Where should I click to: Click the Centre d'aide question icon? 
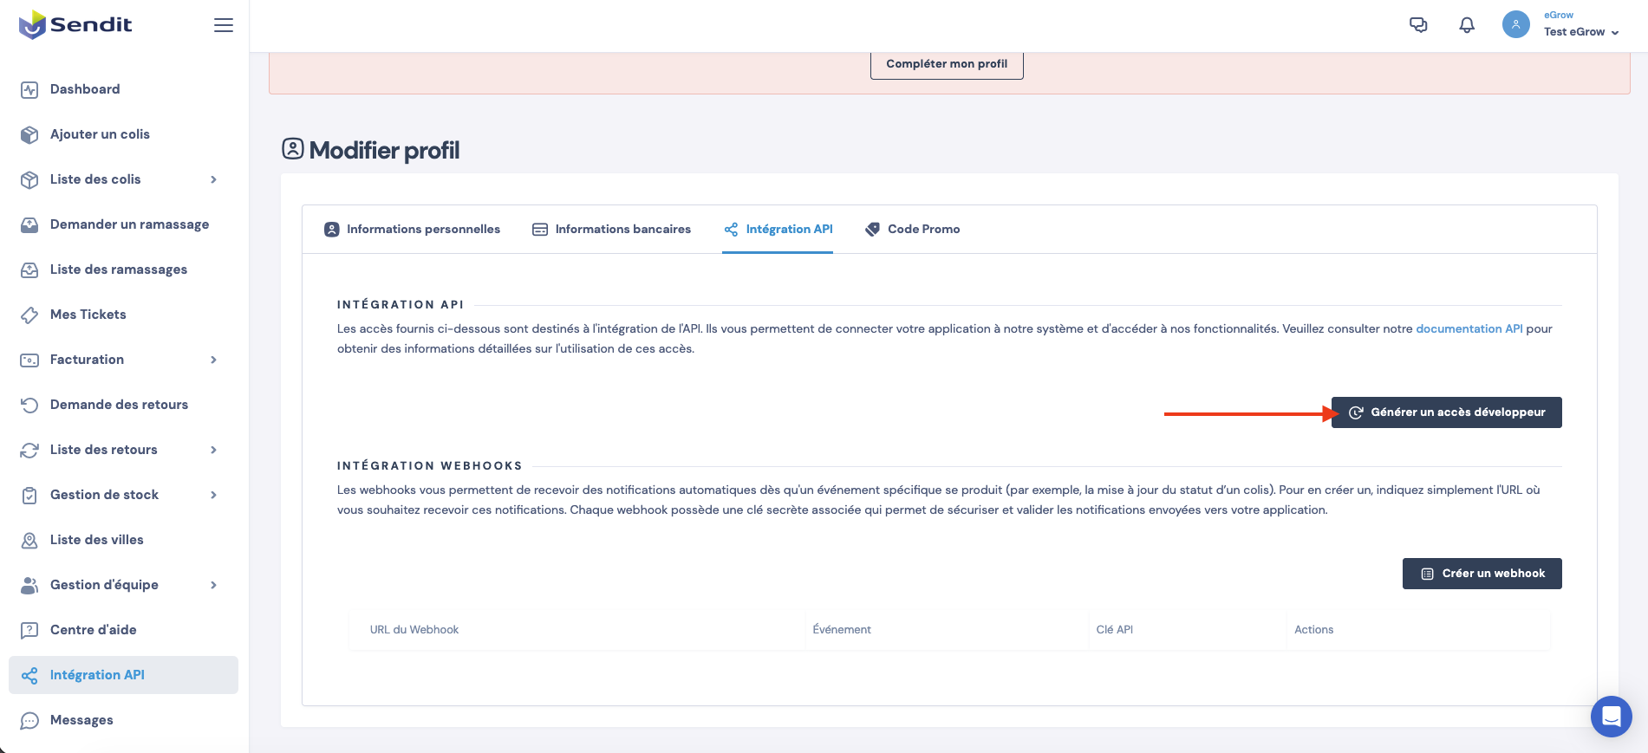coord(29,630)
